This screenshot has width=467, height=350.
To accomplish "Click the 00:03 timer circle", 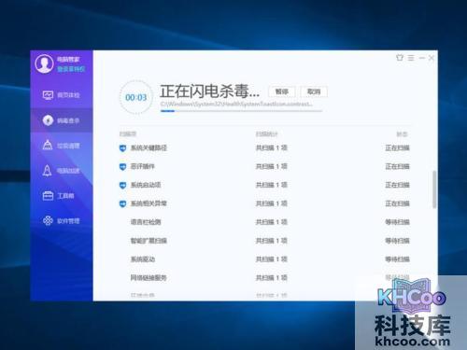I will coord(136,97).
